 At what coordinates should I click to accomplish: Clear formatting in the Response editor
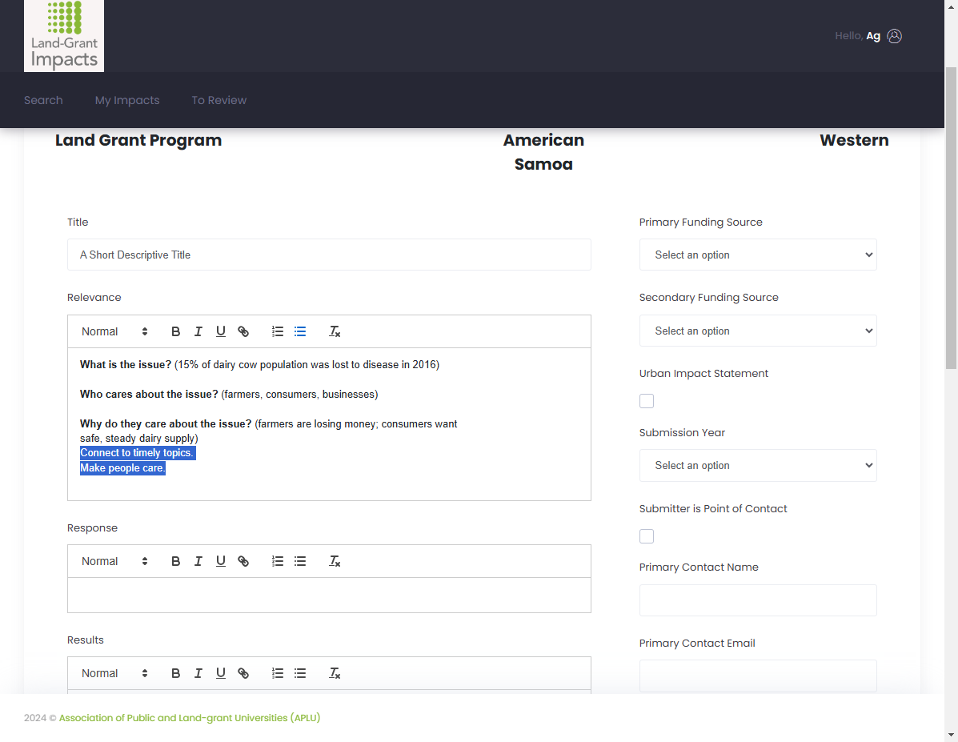(x=335, y=561)
